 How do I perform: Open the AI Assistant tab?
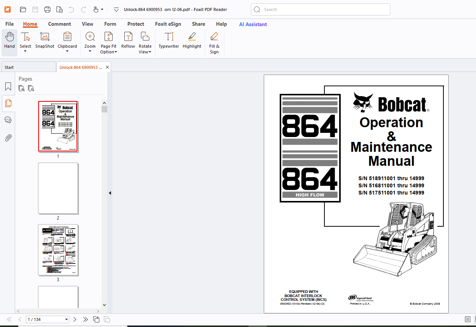coord(253,24)
